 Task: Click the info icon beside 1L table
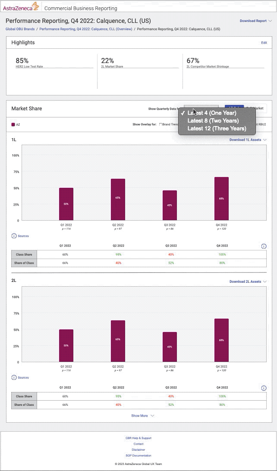click(x=264, y=247)
